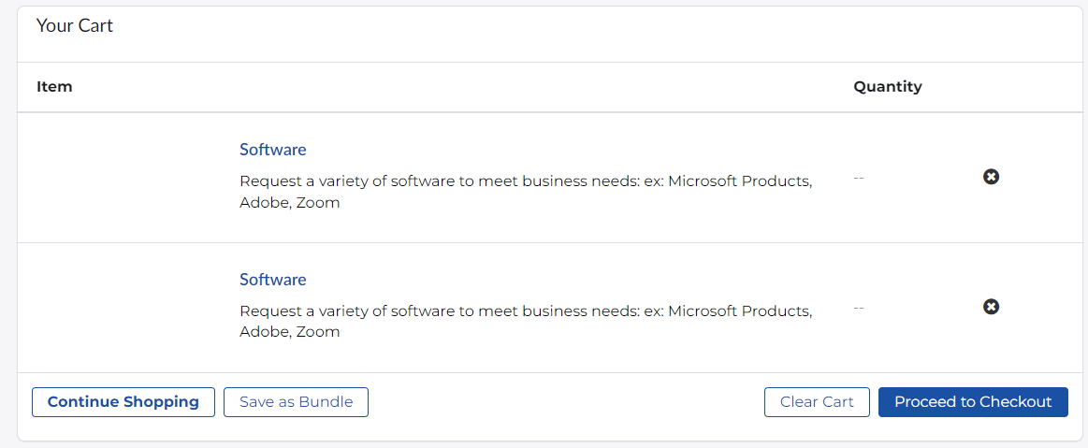1088x448 pixels.
Task: Click second item's quantity placeholder dashes
Action: tap(859, 308)
